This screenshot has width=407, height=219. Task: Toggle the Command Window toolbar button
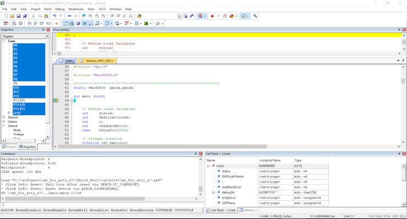pos(65,23)
